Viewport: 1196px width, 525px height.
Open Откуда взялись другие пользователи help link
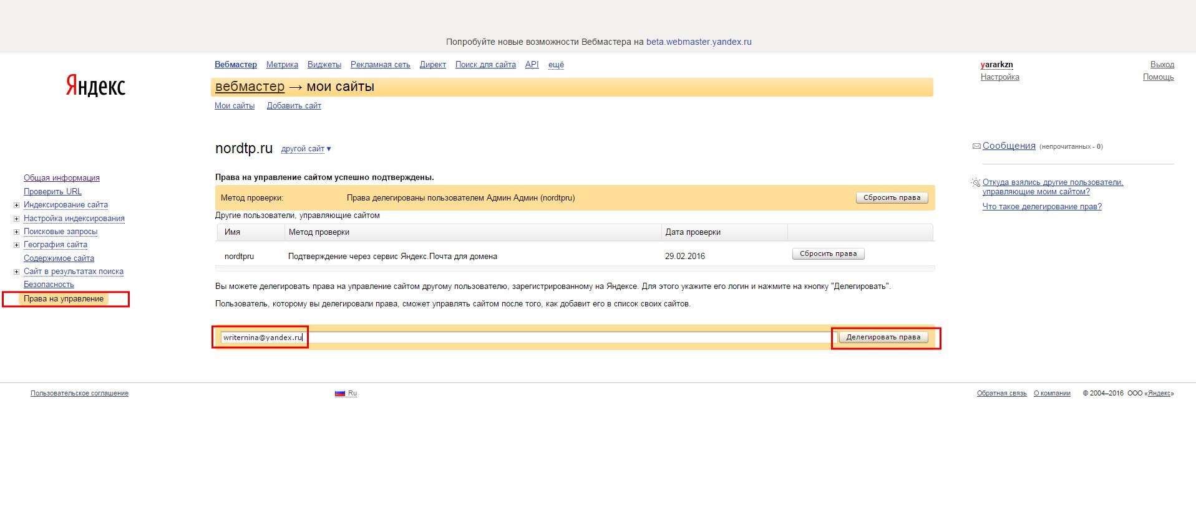click(1053, 187)
